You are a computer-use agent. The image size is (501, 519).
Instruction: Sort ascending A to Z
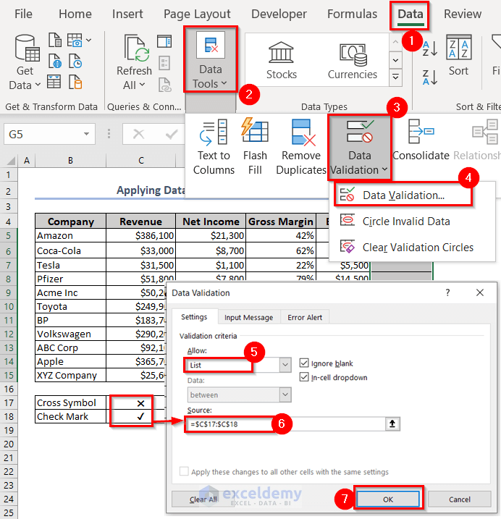[430, 48]
